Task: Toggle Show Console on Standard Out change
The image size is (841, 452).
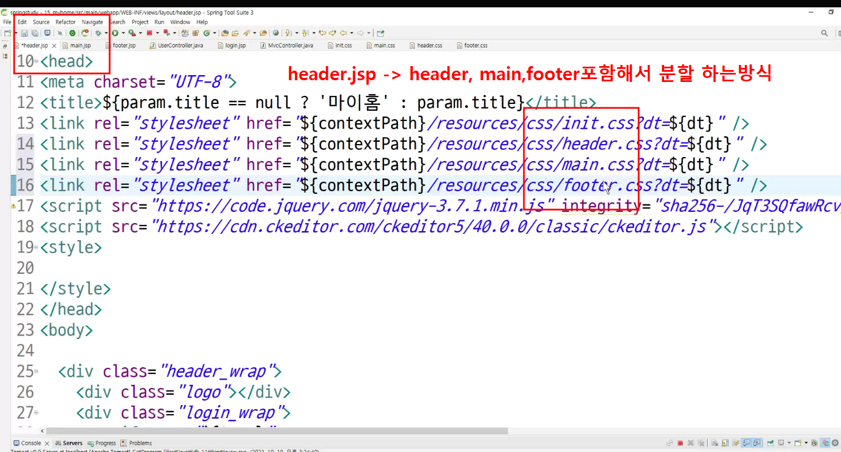Action: [746, 443]
